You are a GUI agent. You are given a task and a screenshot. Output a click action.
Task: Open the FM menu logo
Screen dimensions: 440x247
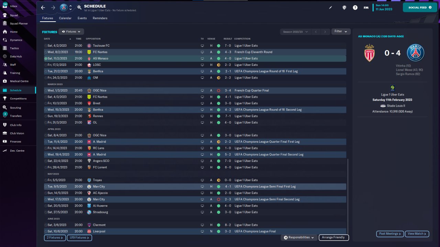click(366, 8)
